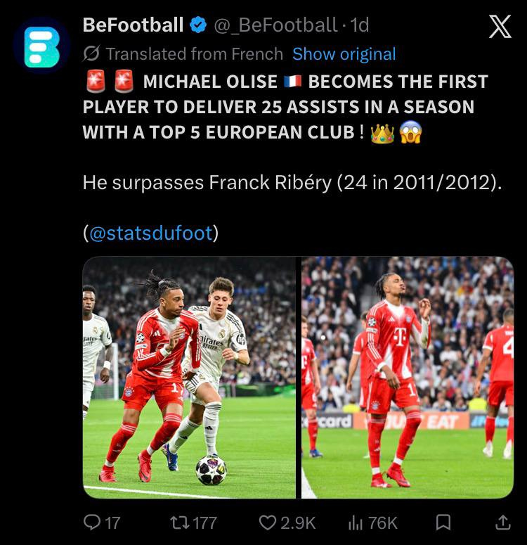
Task: Open the @statsdufoot mention
Action: coord(151,233)
